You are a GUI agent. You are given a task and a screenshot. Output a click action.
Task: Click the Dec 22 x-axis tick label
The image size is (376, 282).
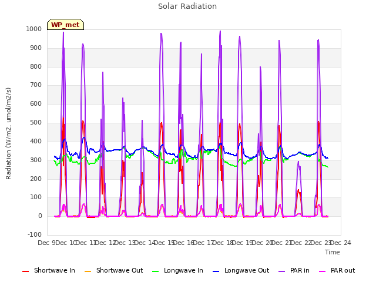point(301,243)
